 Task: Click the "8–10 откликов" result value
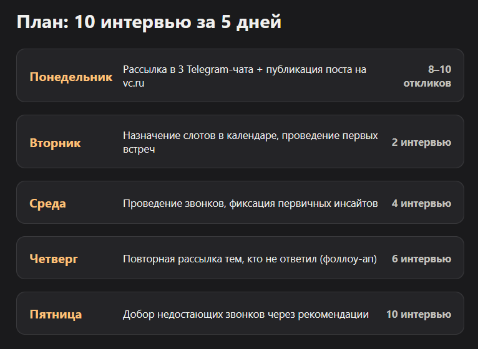427,76
